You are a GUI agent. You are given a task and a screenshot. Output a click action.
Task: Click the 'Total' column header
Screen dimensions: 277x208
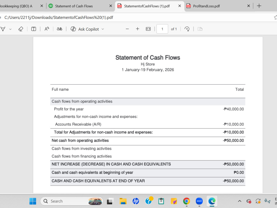[240, 90]
